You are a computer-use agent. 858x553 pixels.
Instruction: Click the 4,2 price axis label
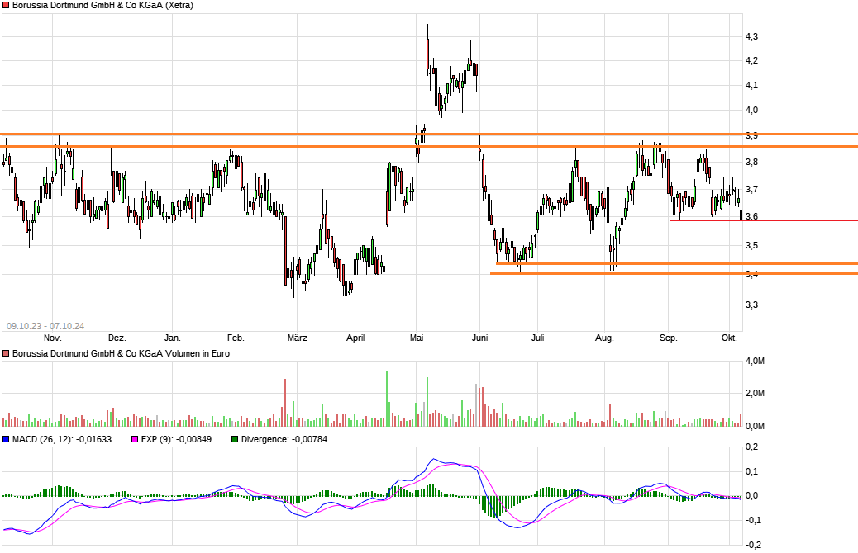[752, 60]
